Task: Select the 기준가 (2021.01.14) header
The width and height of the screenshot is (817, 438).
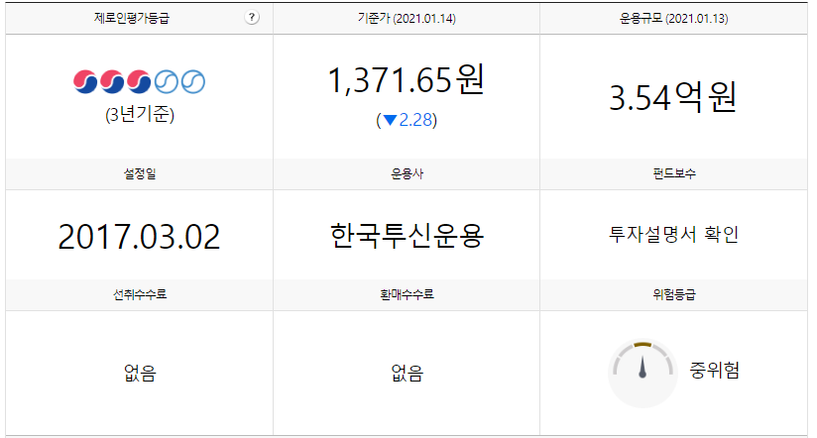Action: tap(407, 19)
